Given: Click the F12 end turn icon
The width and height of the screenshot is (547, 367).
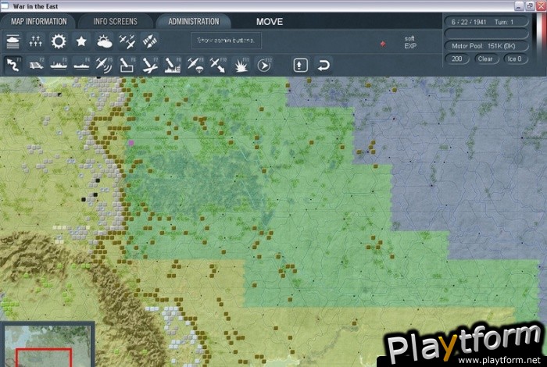Looking at the screenshot, I should [264, 65].
